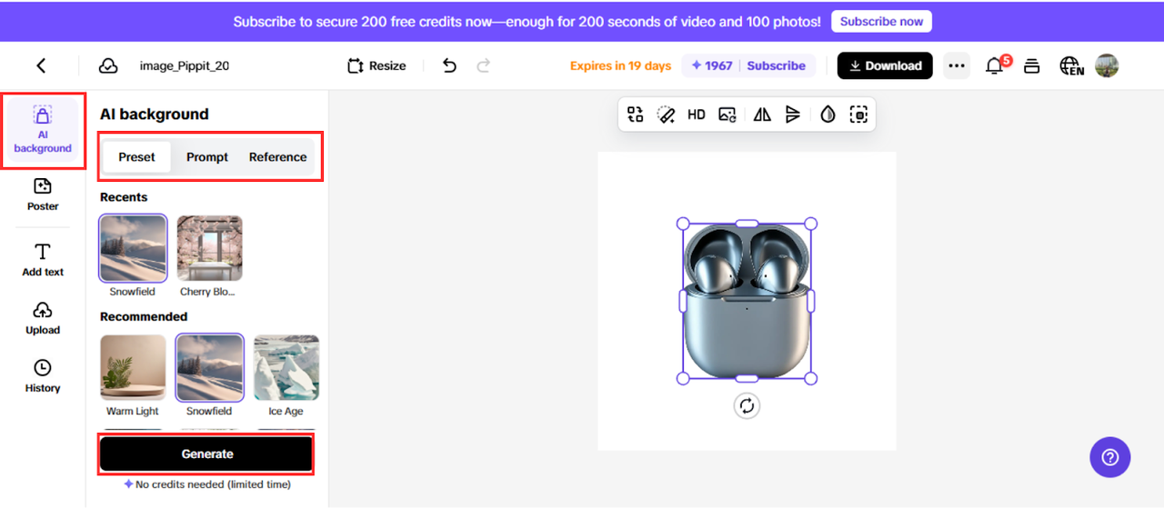The height and width of the screenshot is (509, 1164).
Task: Click the HD upscale icon
Action: (x=697, y=115)
